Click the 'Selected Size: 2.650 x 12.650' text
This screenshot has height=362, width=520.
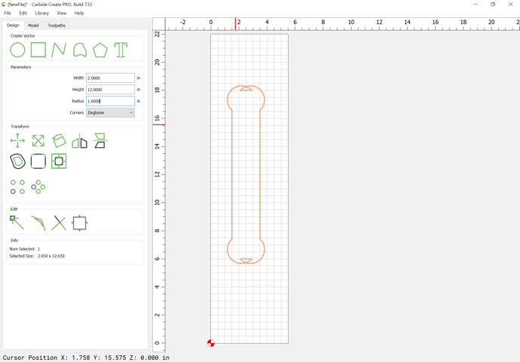coord(37,256)
